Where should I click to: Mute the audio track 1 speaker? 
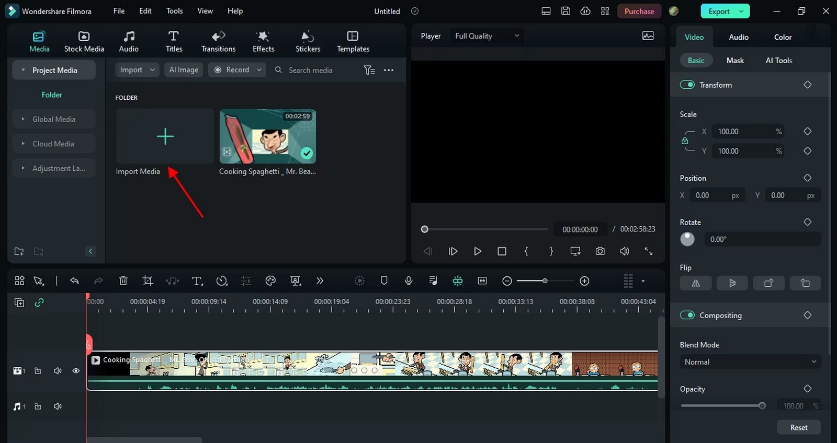(58, 406)
